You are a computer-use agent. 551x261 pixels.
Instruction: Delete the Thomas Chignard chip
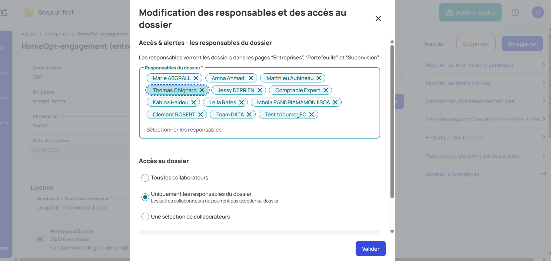coord(202,90)
